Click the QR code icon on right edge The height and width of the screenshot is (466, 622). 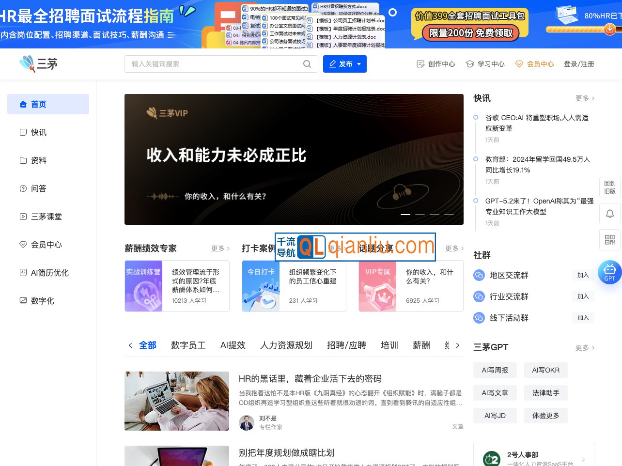tap(610, 240)
